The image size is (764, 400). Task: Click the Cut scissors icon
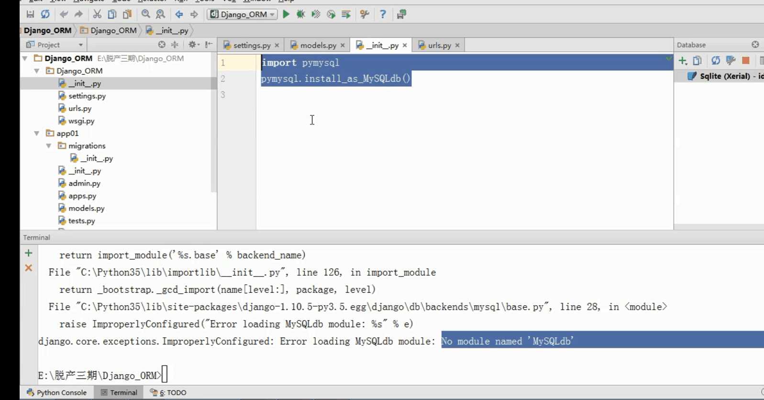point(97,14)
